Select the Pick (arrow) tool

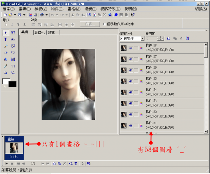tap(6, 33)
